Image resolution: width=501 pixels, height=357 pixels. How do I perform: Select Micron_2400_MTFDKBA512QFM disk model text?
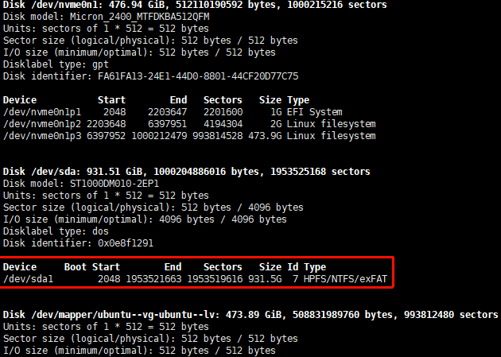(140, 17)
